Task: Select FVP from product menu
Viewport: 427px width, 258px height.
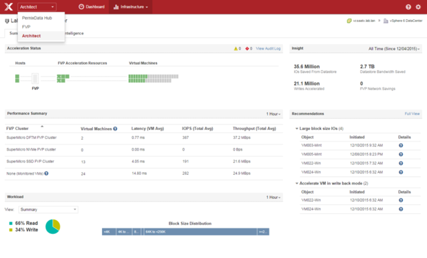Action: (26, 27)
